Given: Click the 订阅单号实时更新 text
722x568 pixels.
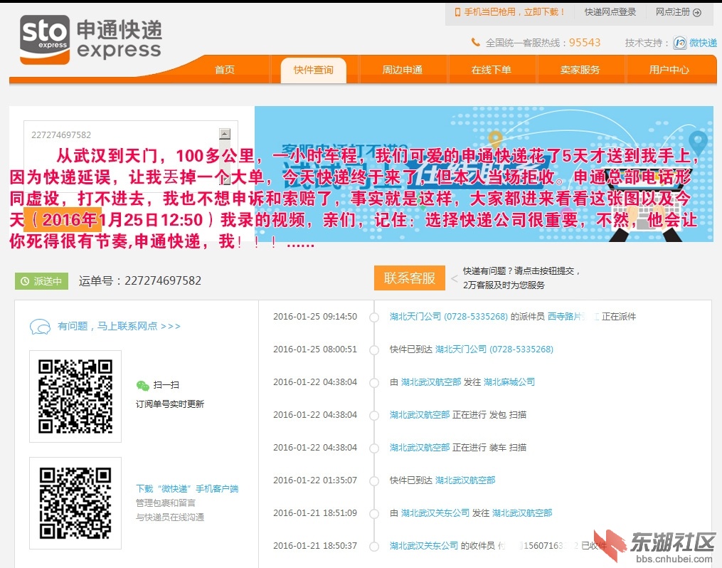Looking at the screenshot, I should pos(169,404).
